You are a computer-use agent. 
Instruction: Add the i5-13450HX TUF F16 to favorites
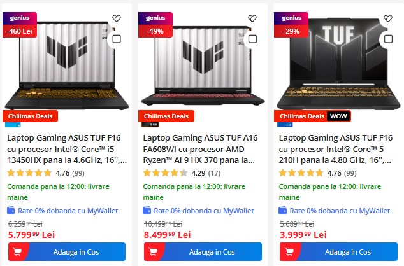[x=117, y=18]
